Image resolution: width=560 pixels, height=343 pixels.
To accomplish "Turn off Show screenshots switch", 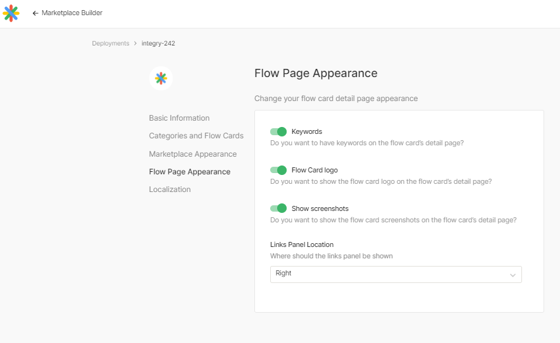I will [x=278, y=208].
